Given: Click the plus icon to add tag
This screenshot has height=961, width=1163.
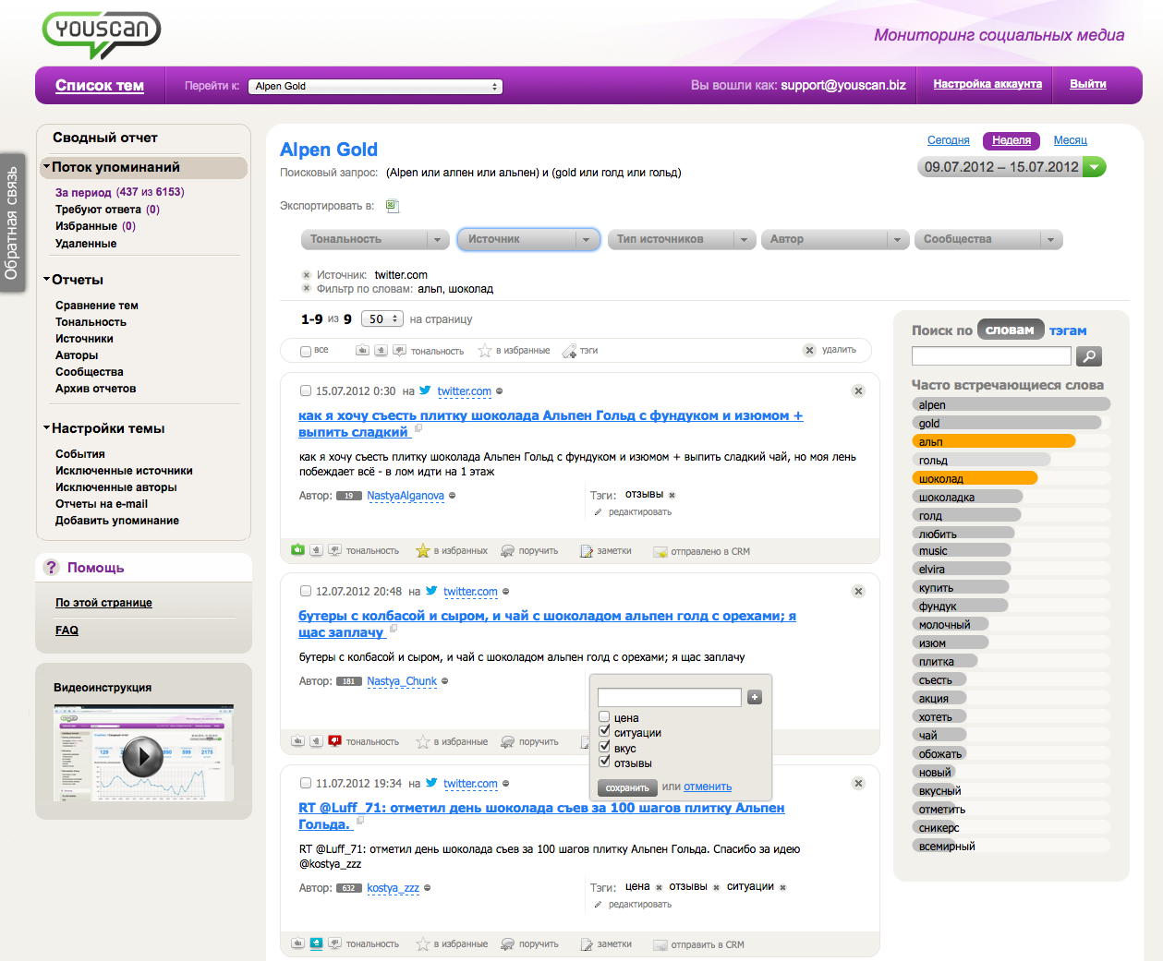Looking at the screenshot, I should (x=755, y=698).
